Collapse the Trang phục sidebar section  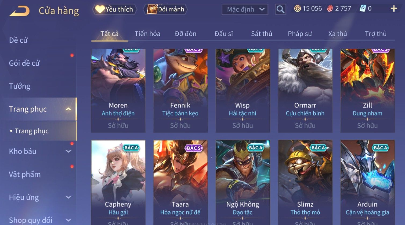click(x=68, y=109)
